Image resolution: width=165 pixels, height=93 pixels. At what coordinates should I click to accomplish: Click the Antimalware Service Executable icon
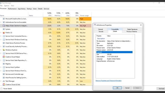pos(4,22)
